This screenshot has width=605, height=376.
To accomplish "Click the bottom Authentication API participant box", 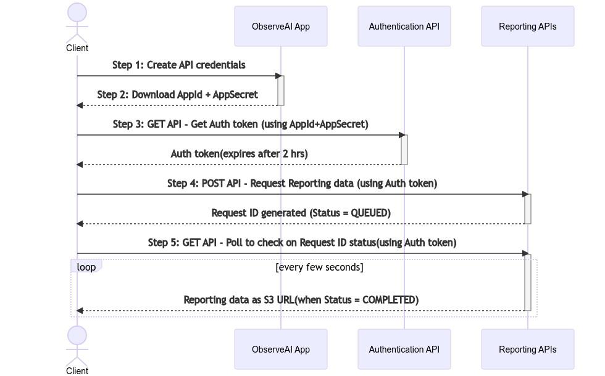I will (404, 349).
